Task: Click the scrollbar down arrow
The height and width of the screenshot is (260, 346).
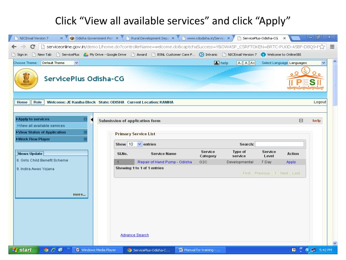Action: coord(335,243)
